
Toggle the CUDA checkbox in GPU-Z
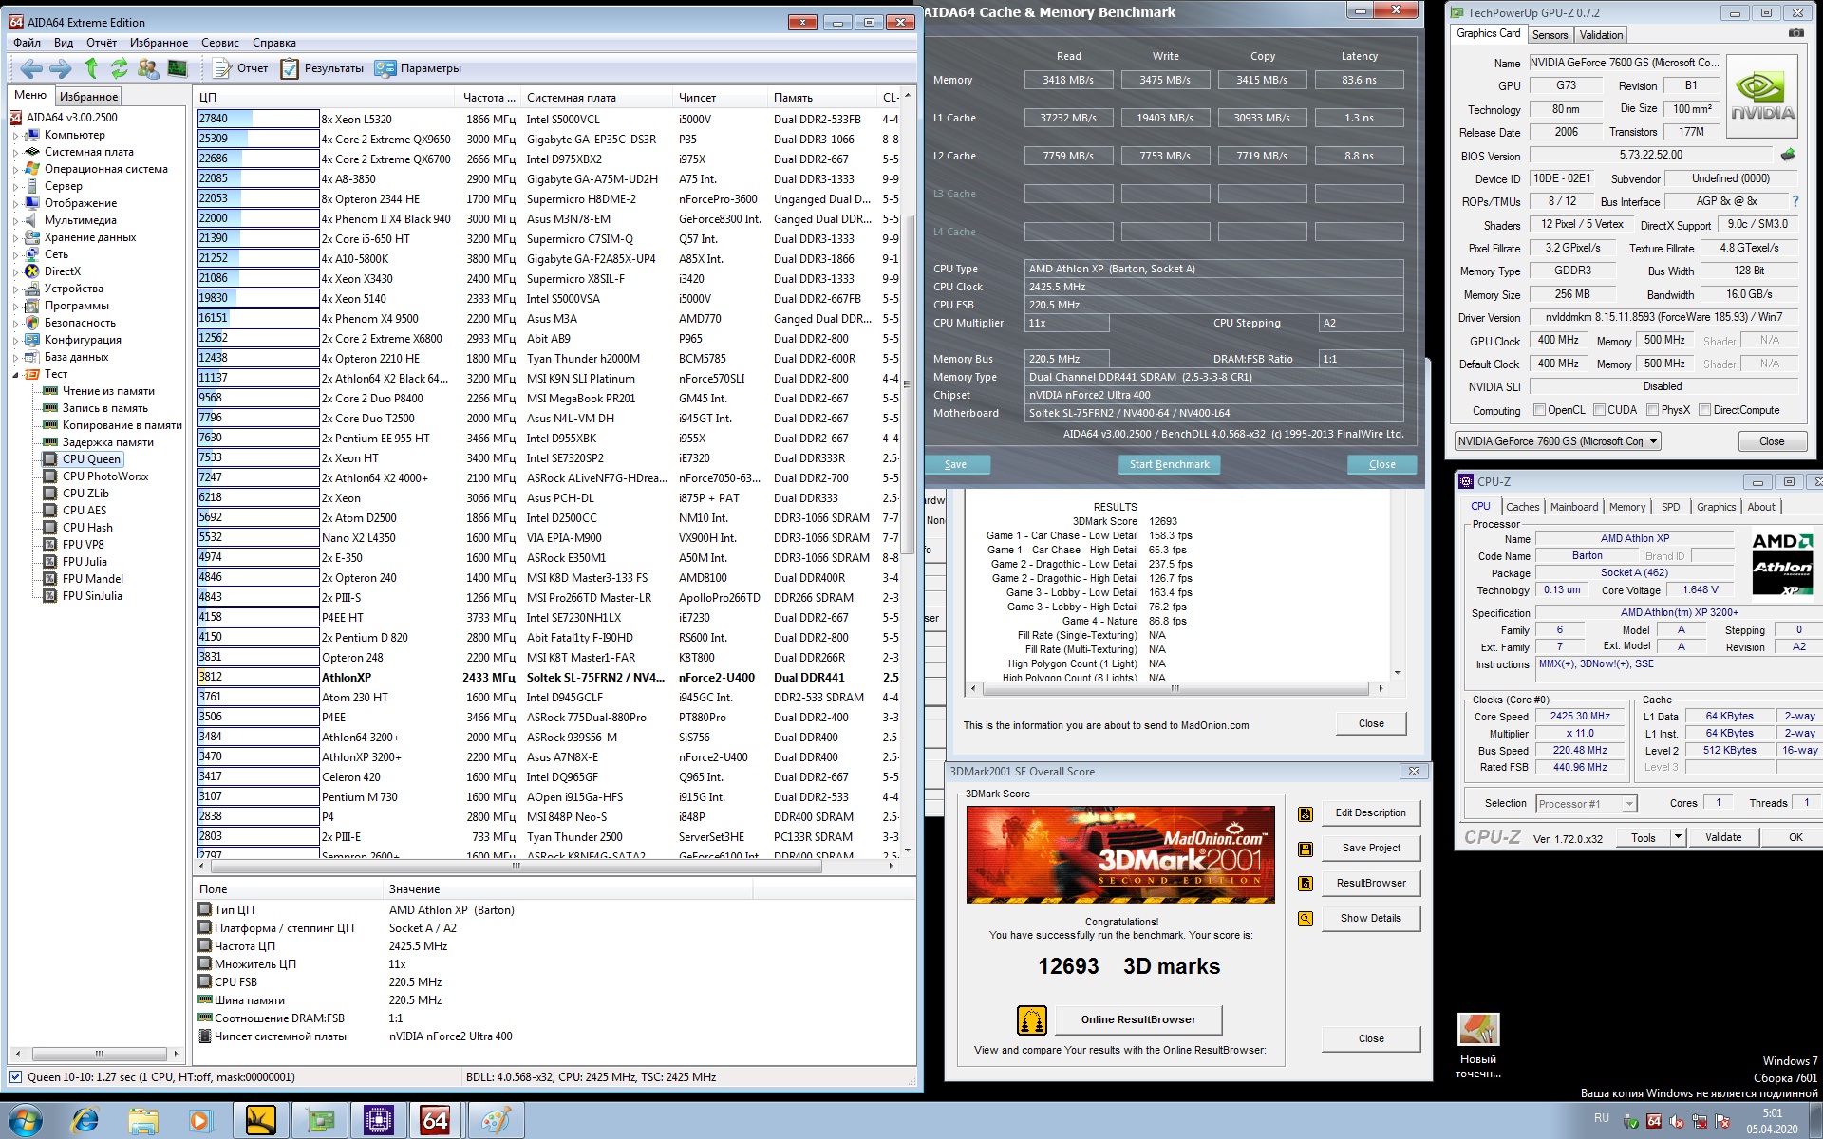click(x=1600, y=410)
